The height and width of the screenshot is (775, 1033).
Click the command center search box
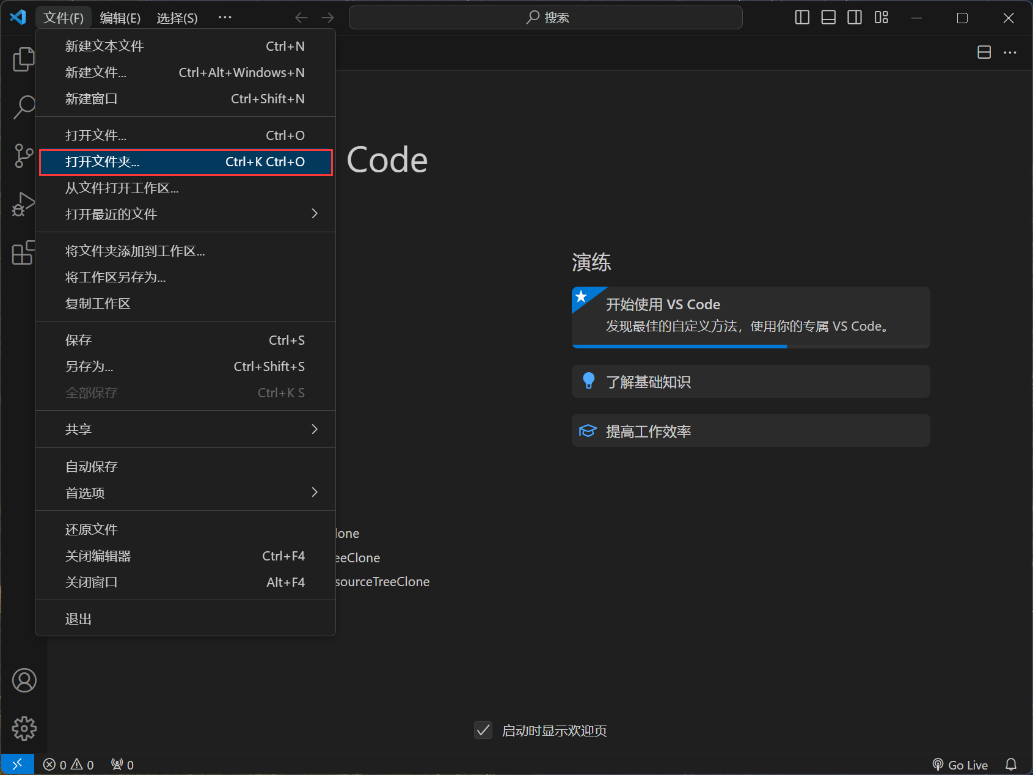(546, 18)
